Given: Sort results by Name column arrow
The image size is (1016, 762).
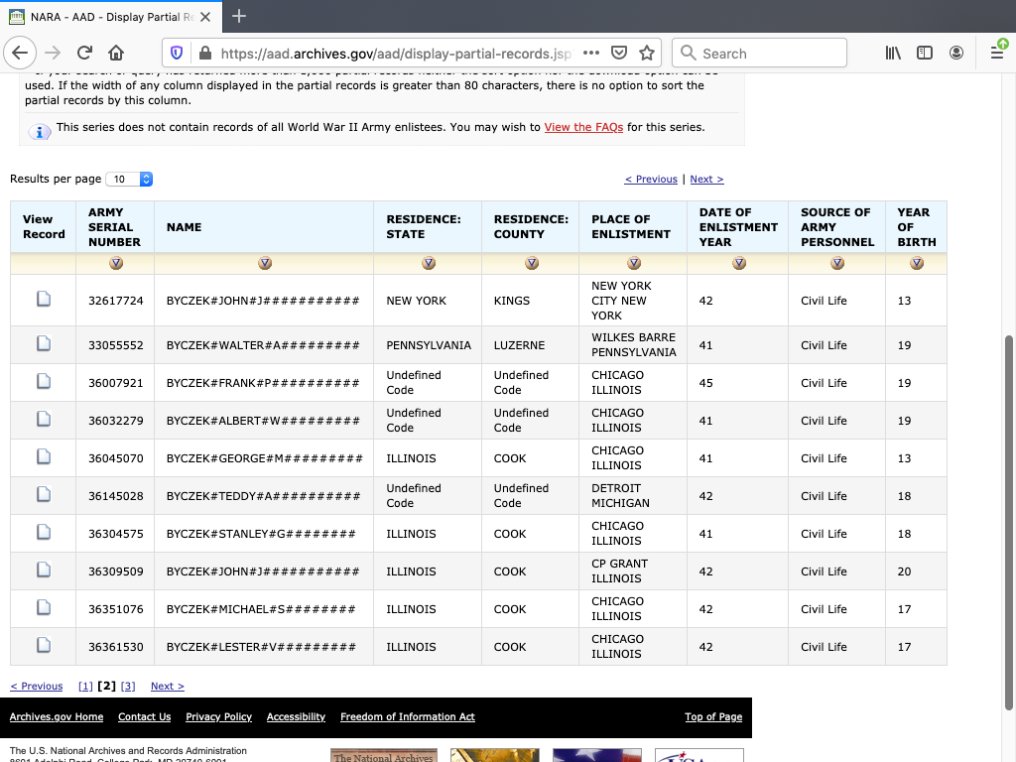Looking at the screenshot, I should tap(264, 263).
